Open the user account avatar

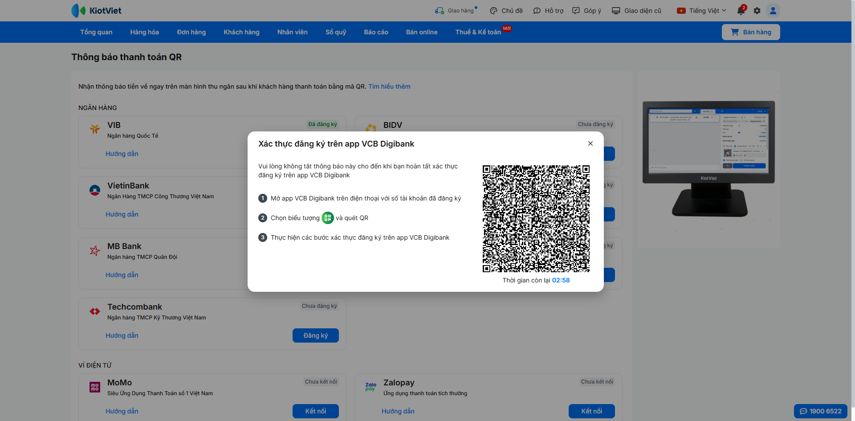pos(773,11)
